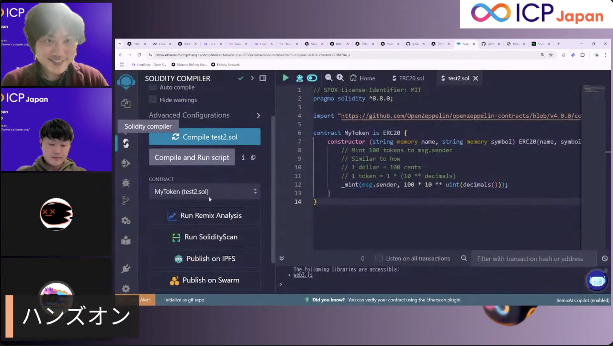613x346 pixels.
Task: Zoom out the editor with magnifier minus
Action: 329,78
